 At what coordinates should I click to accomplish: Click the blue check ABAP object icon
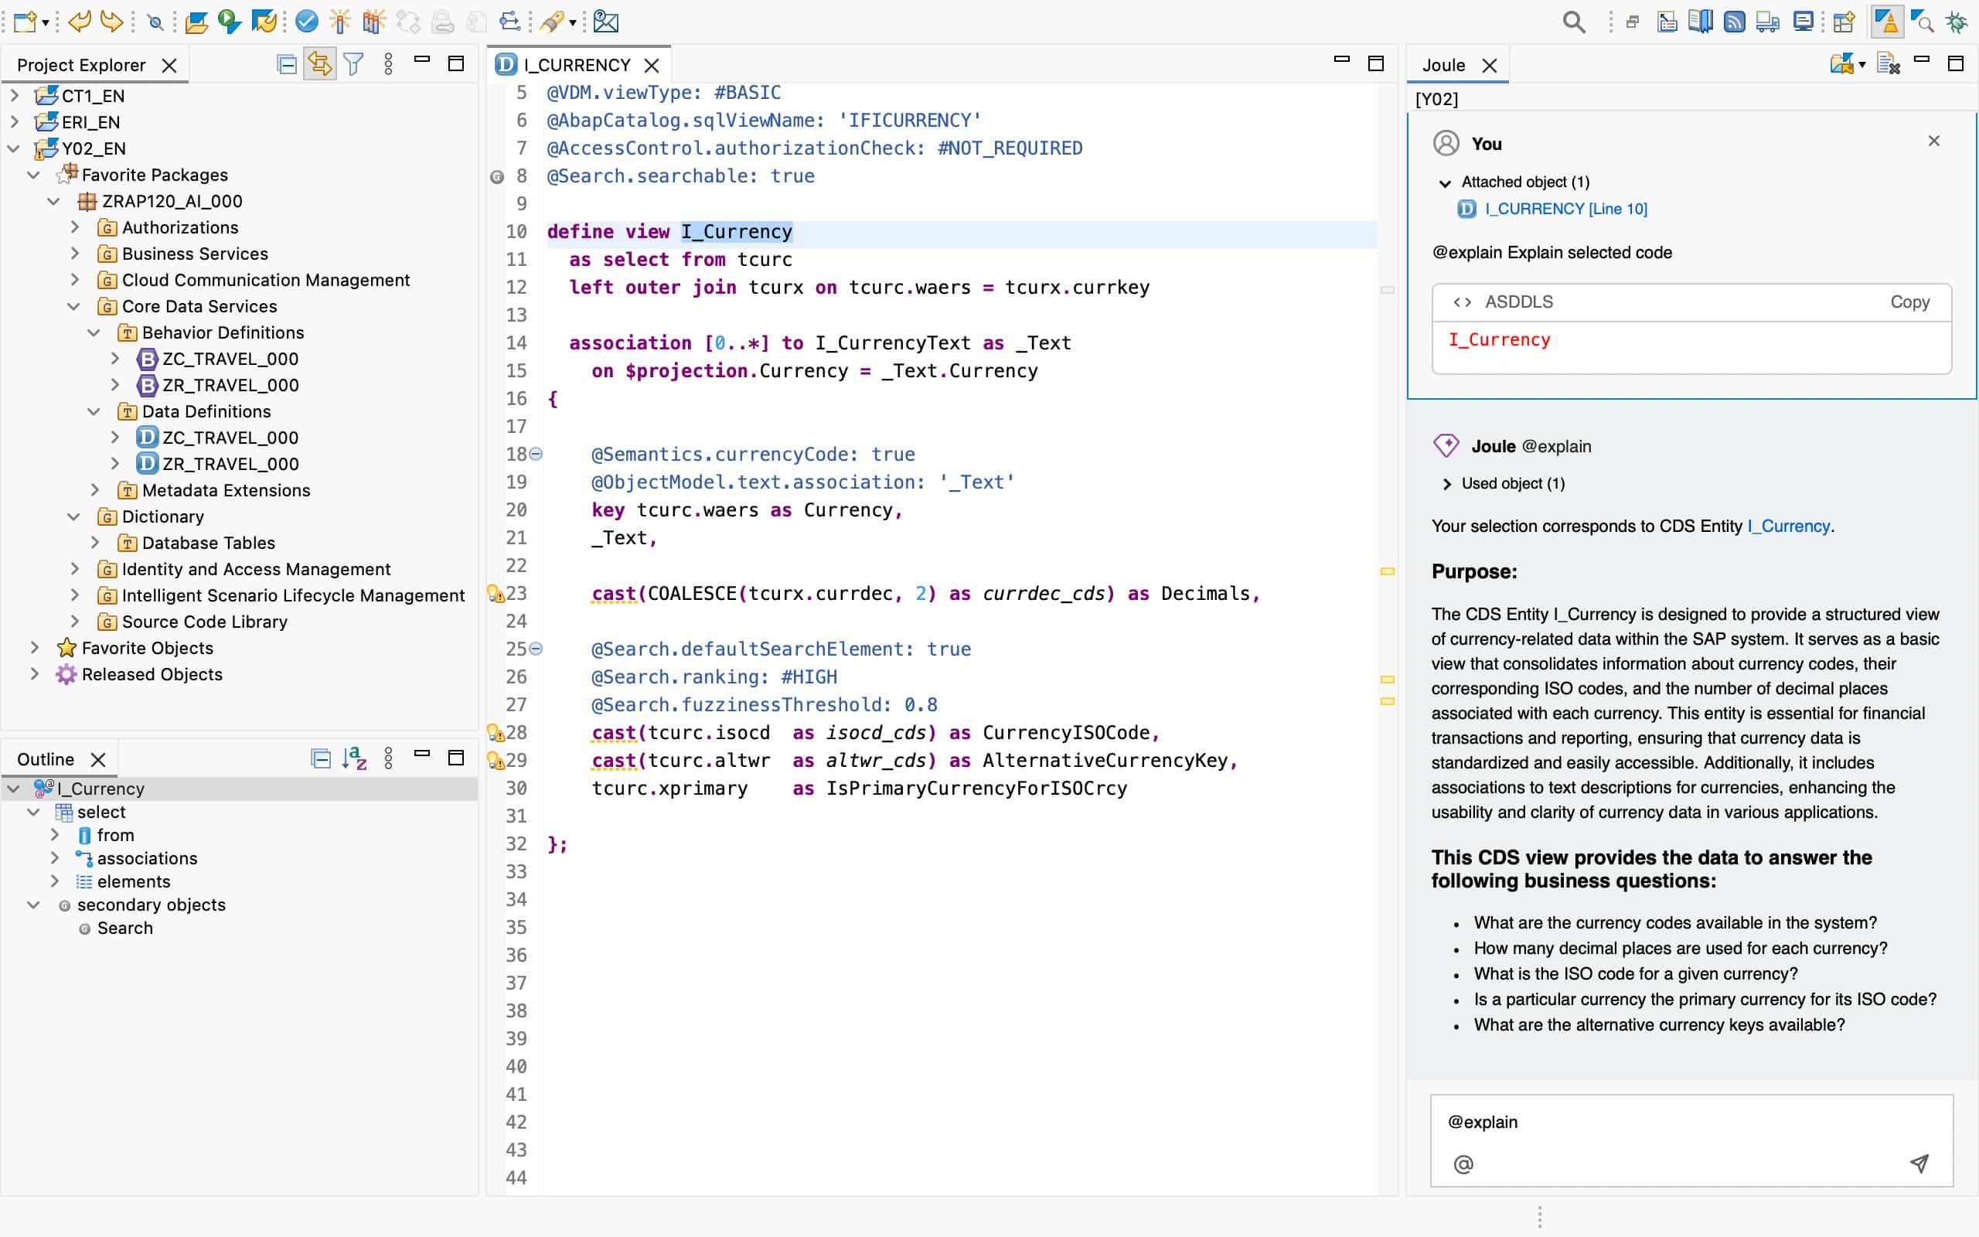[307, 22]
